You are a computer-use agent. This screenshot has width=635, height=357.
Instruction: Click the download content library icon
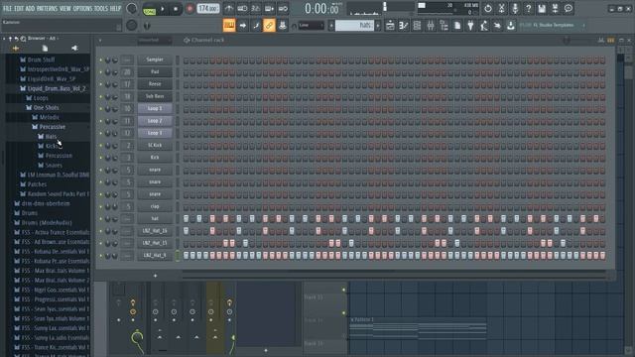click(511, 26)
